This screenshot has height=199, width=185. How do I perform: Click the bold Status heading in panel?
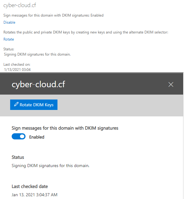pyautogui.click(x=18, y=157)
